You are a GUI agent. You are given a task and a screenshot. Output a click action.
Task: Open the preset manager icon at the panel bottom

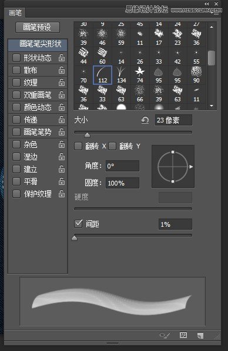click(x=183, y=335)
